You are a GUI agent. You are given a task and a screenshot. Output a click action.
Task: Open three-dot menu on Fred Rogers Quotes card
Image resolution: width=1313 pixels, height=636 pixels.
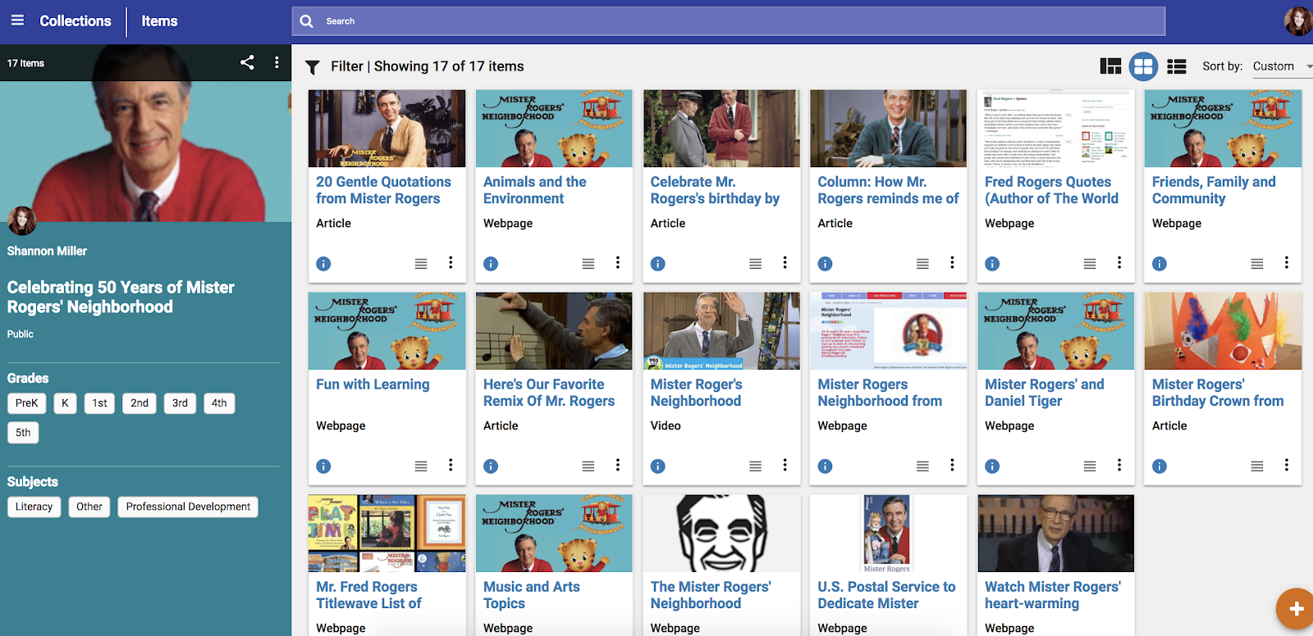1119,262
